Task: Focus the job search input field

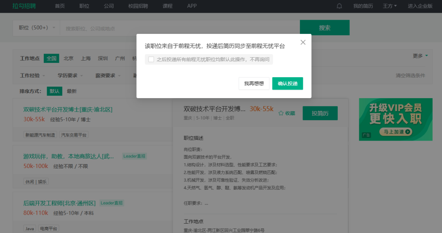Action: [180, 29]
